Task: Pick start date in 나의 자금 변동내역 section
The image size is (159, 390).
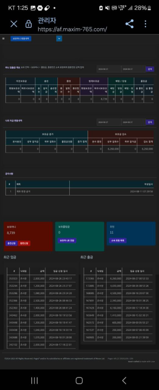Action: pyautogui.click(x=108, y=122)
